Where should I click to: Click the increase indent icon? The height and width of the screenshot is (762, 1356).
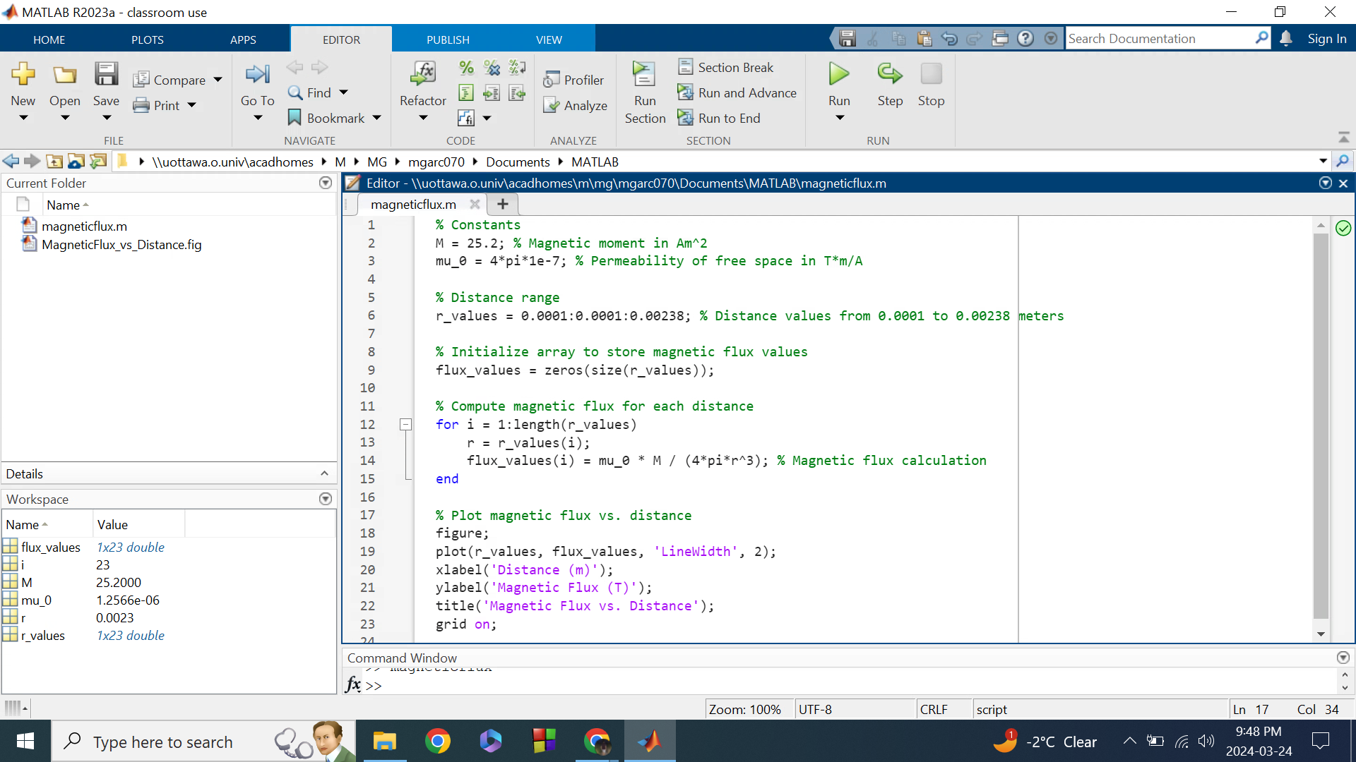tap(492, 92)
